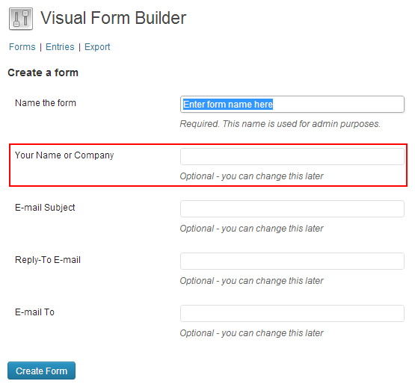The width and height of the screenshot is (415, 387).
Task: Click the E-mail To input field
Action: click(292, 314)
